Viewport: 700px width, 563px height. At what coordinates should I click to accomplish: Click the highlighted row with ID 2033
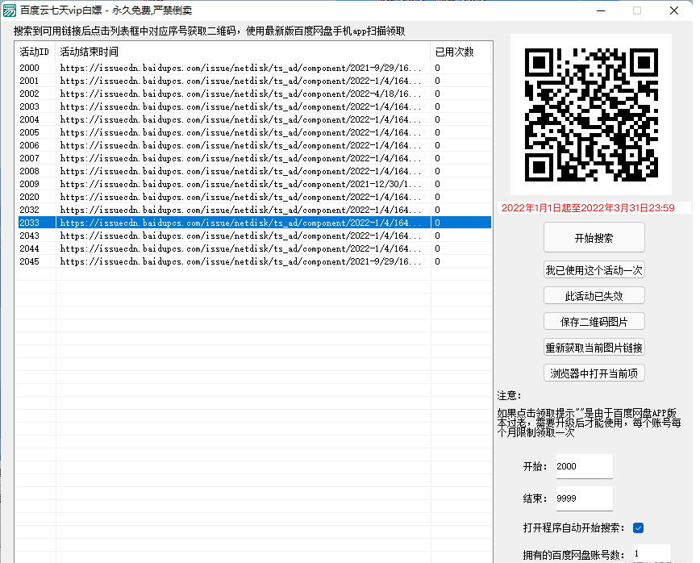coord(255,223)
